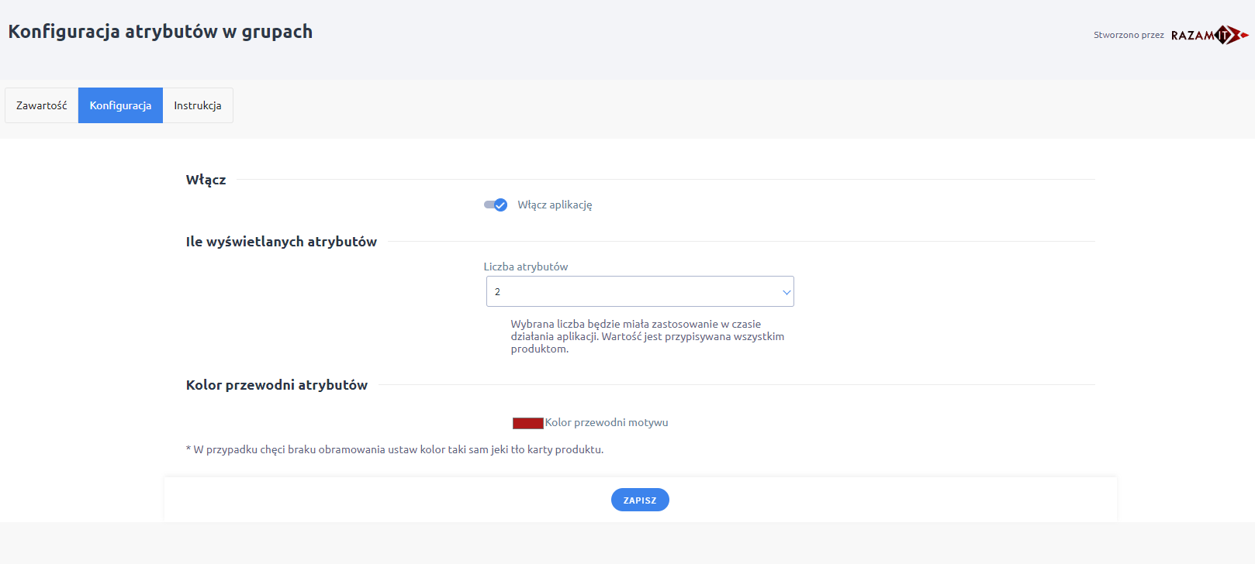Click the Kolor przewodni atrybutów heading

[277, 385]
